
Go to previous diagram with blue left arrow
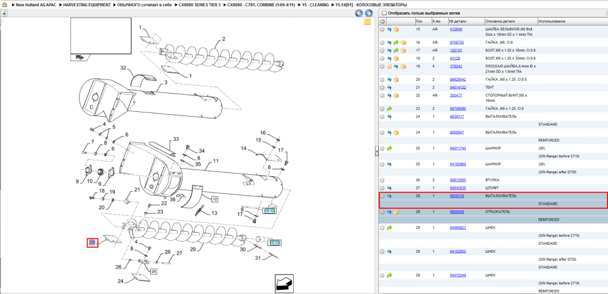point(359,13)
